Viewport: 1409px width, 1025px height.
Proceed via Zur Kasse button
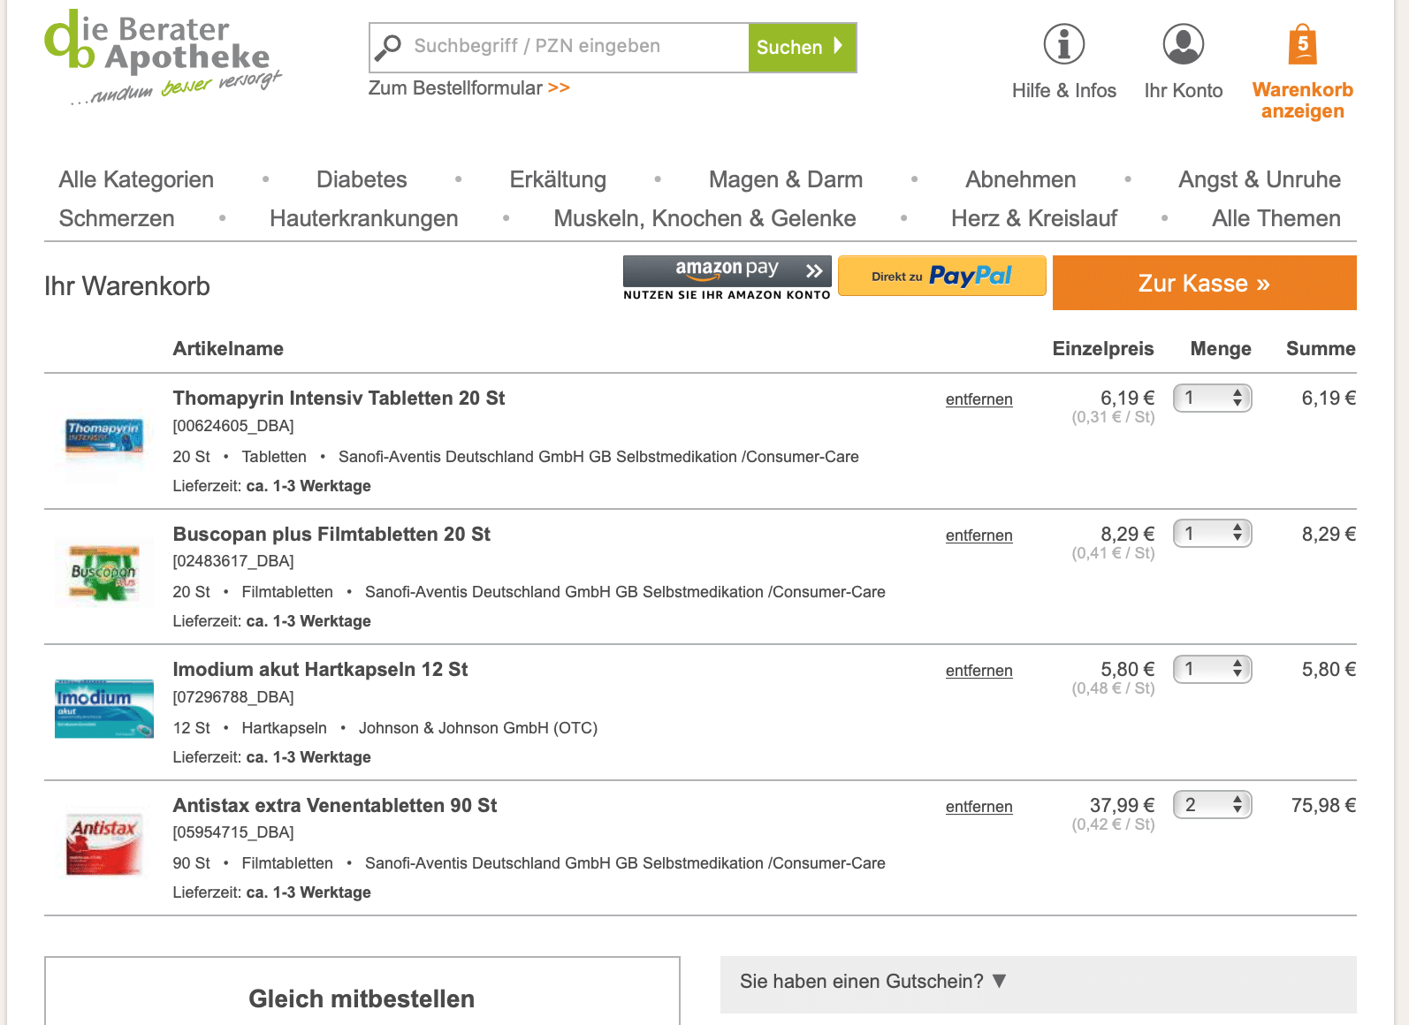tap(1205, 283)
